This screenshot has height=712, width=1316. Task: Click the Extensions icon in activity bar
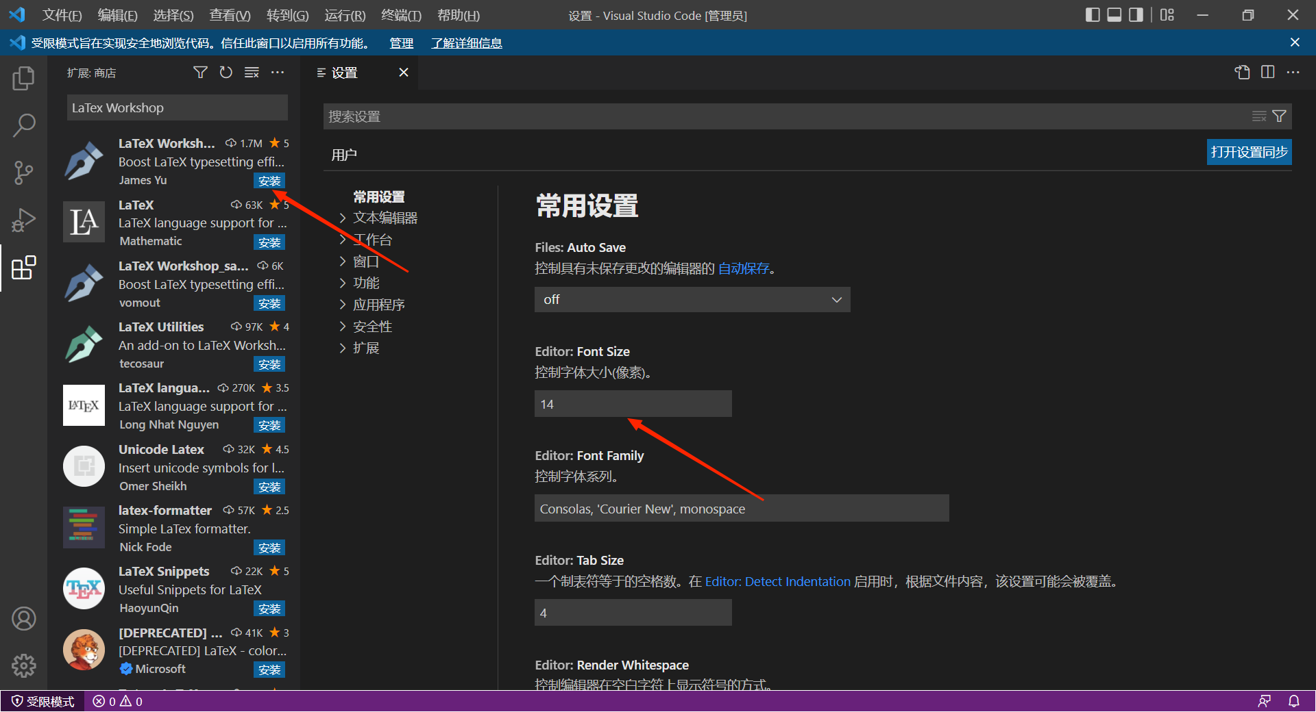click(24, 268)
